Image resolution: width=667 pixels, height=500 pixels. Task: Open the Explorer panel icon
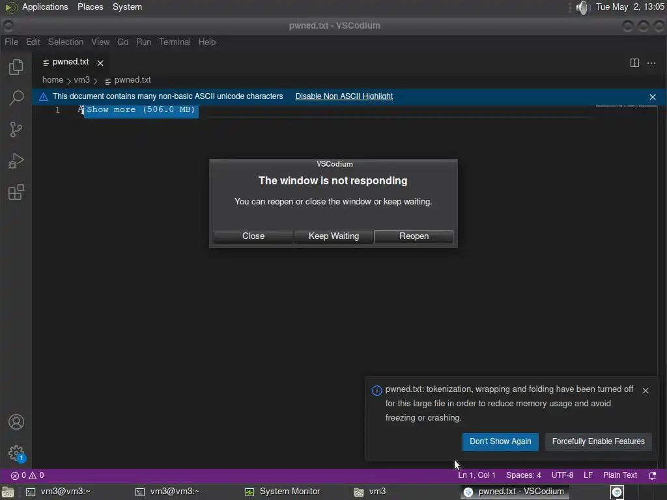click(16, 67)
